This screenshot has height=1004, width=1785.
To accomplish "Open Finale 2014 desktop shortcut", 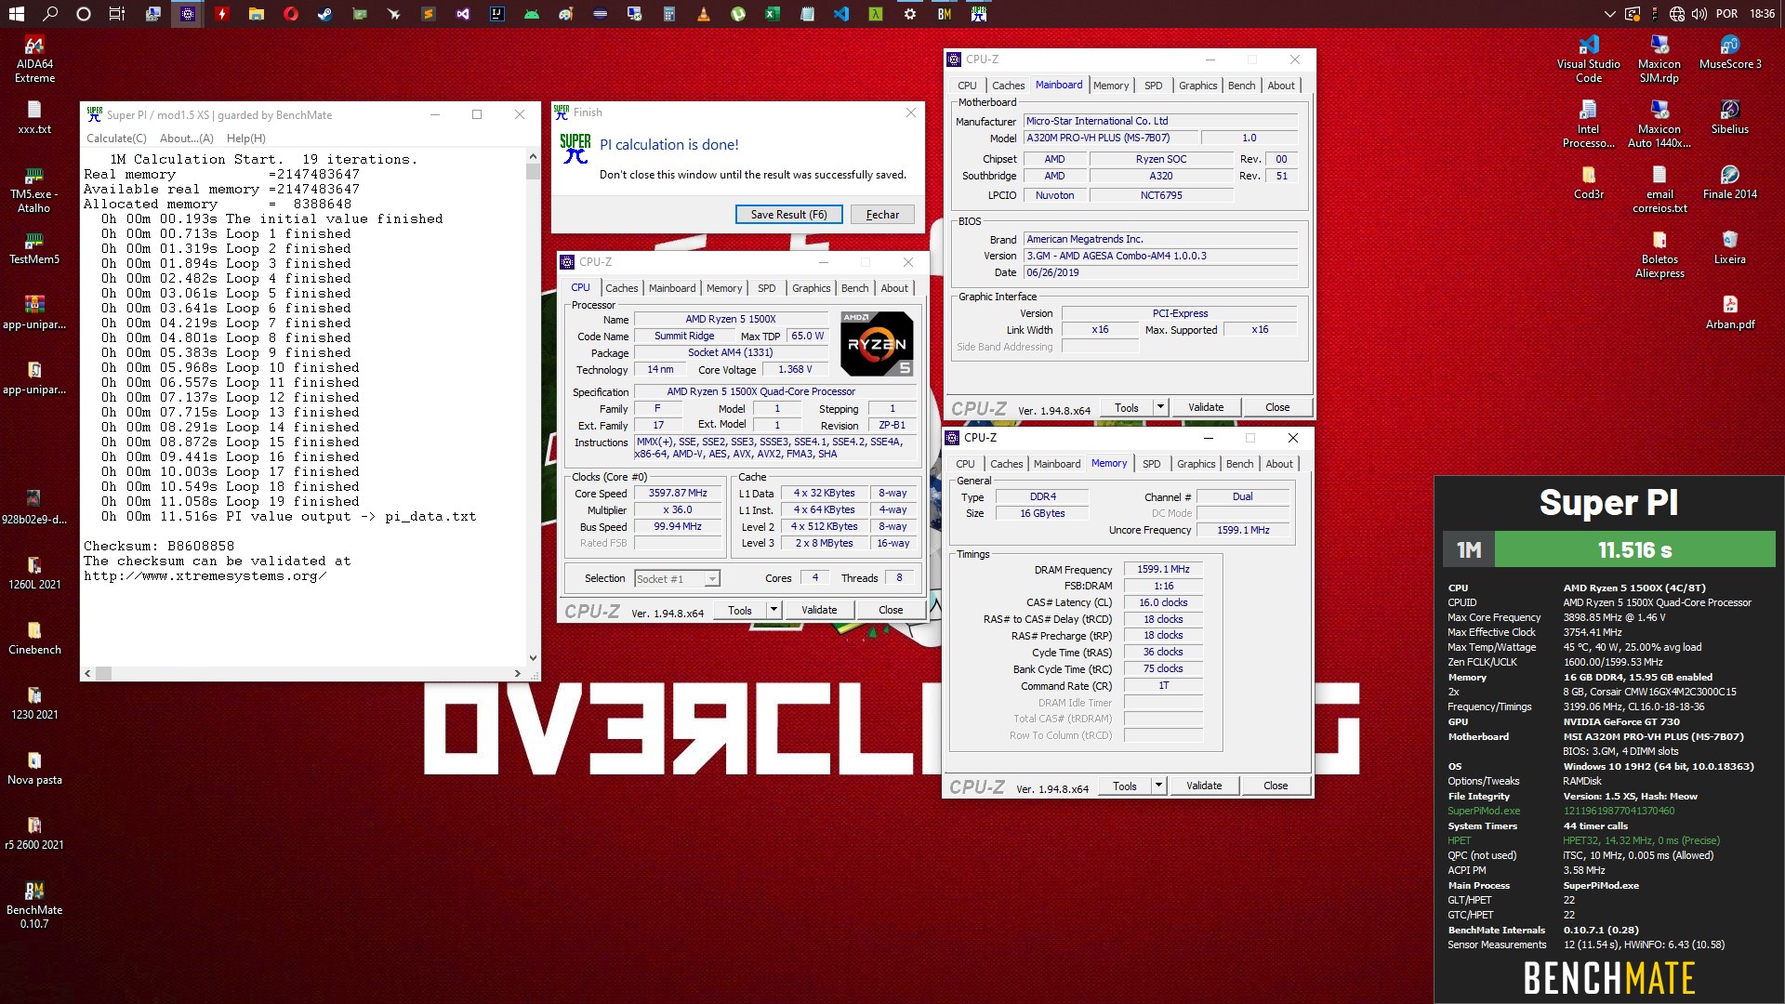I will (1730, 182).
